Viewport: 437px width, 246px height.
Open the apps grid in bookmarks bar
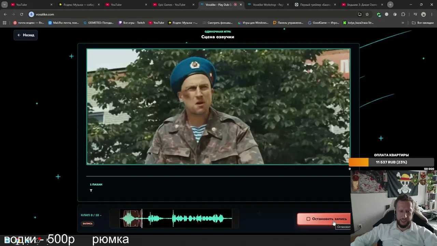[x=4, y=23]
